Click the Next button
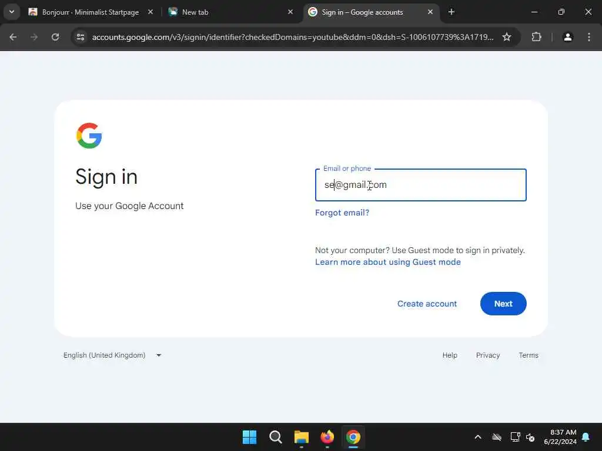602x451 pixels. (503, 304)
